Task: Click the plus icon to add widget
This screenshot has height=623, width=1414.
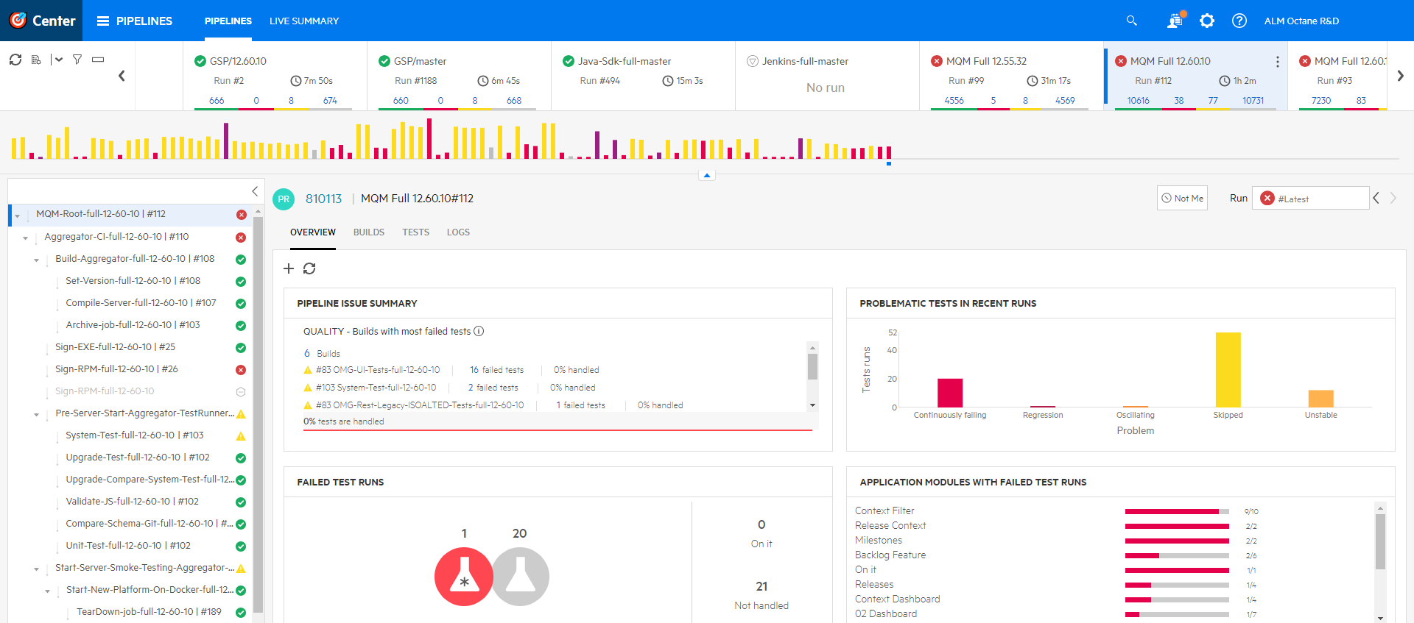Action: coord(289,268)
